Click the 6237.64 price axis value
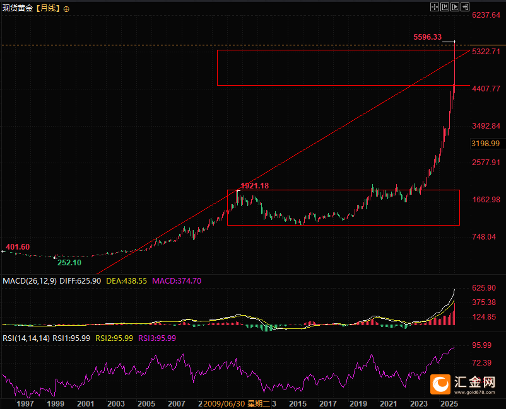The width and height of the screenshot is (506, 409). (x=486, y=15)
